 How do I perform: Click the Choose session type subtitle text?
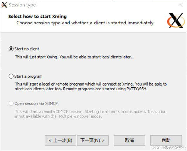(x=85, y=23)
